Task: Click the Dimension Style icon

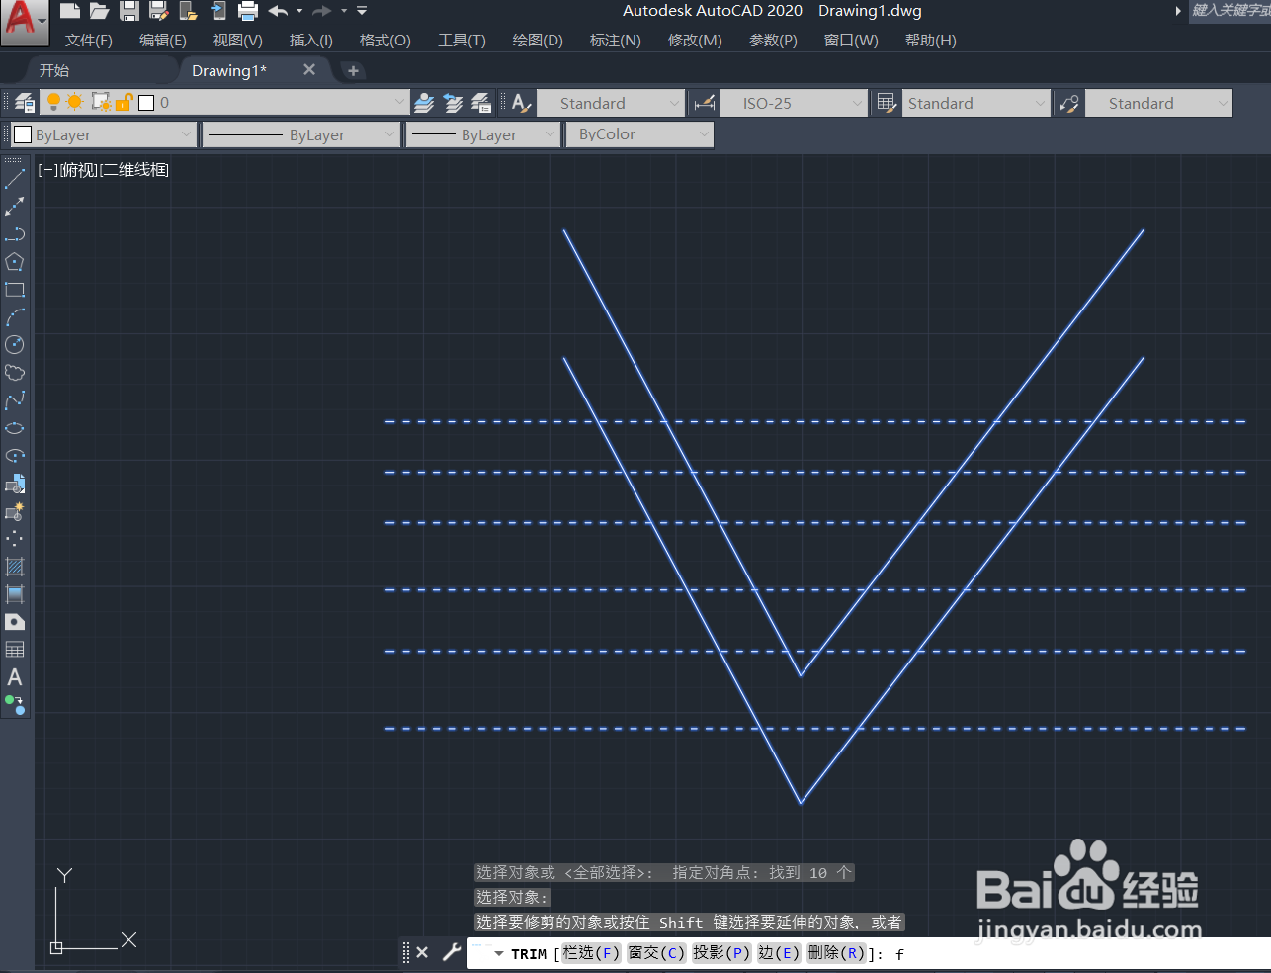Action: tap(705, 103)
